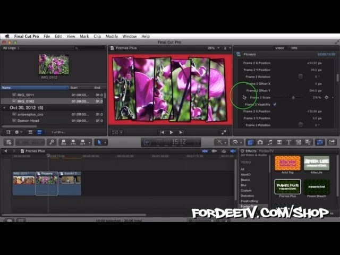
Task: Switch browser to list view
Action: pyautogui.click(x=39, y=132)
